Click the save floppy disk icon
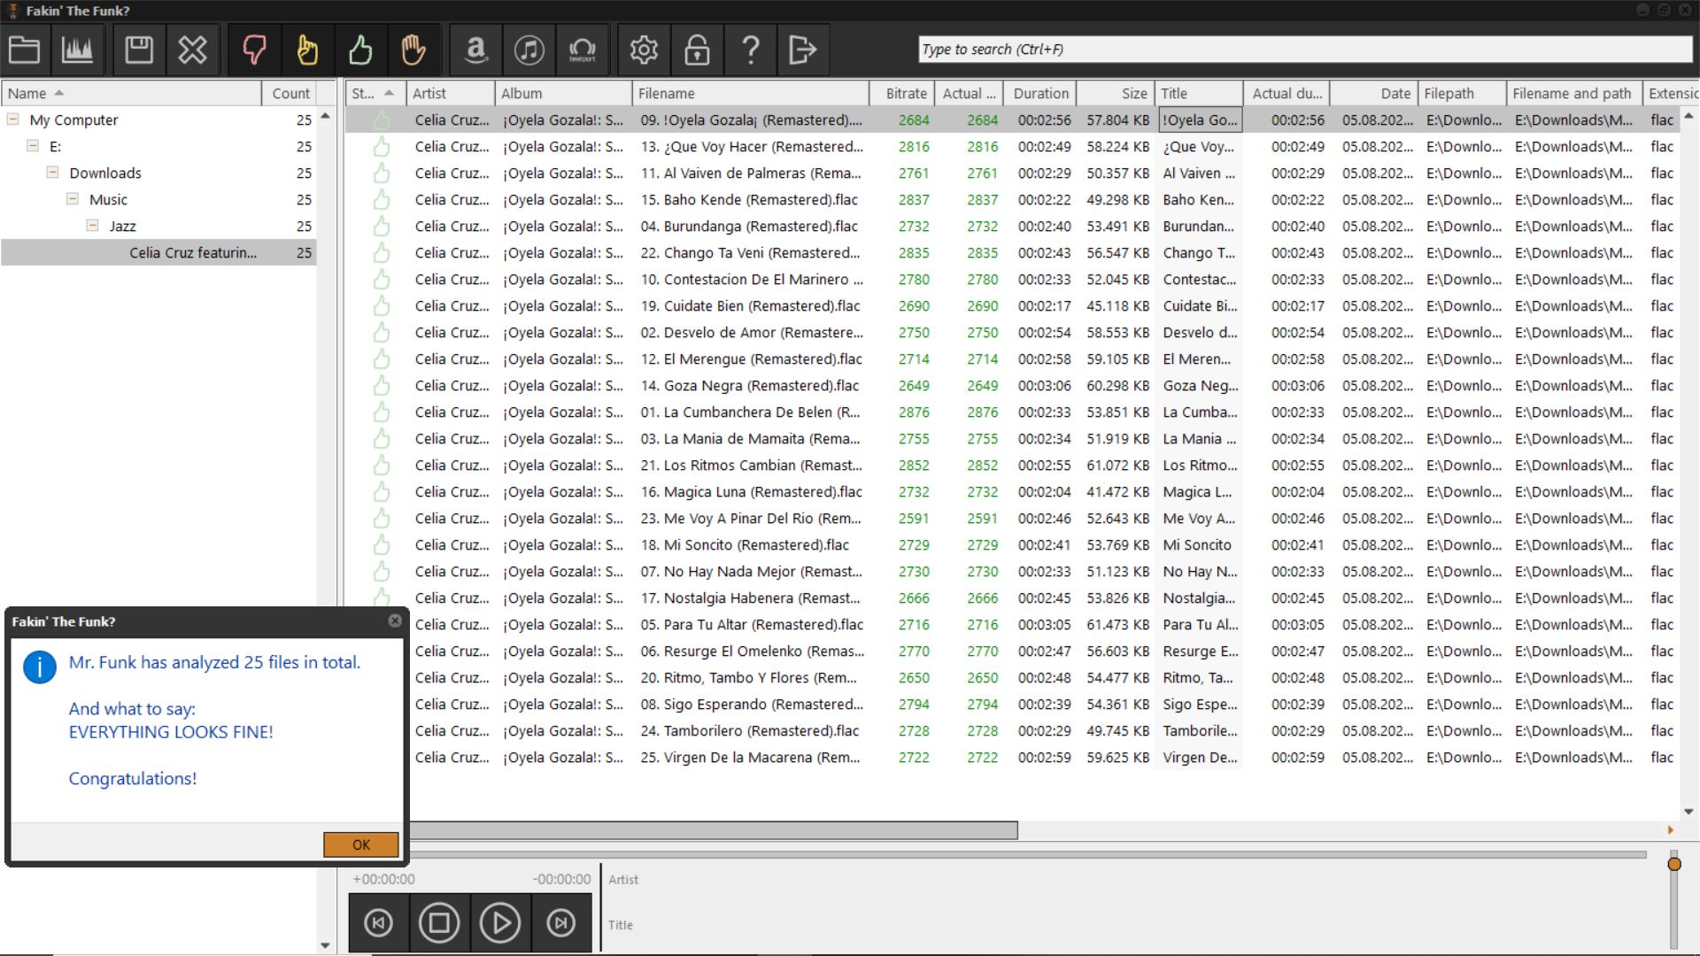This screenshot has height=956, width=1700. (x=139, y=50)
